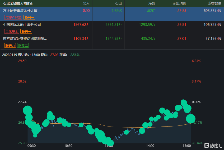Image resolution: width=224 pixels, height=150 pixels.
Task: Select the 57.19万股 volume cell
Action: coord(213,39)
